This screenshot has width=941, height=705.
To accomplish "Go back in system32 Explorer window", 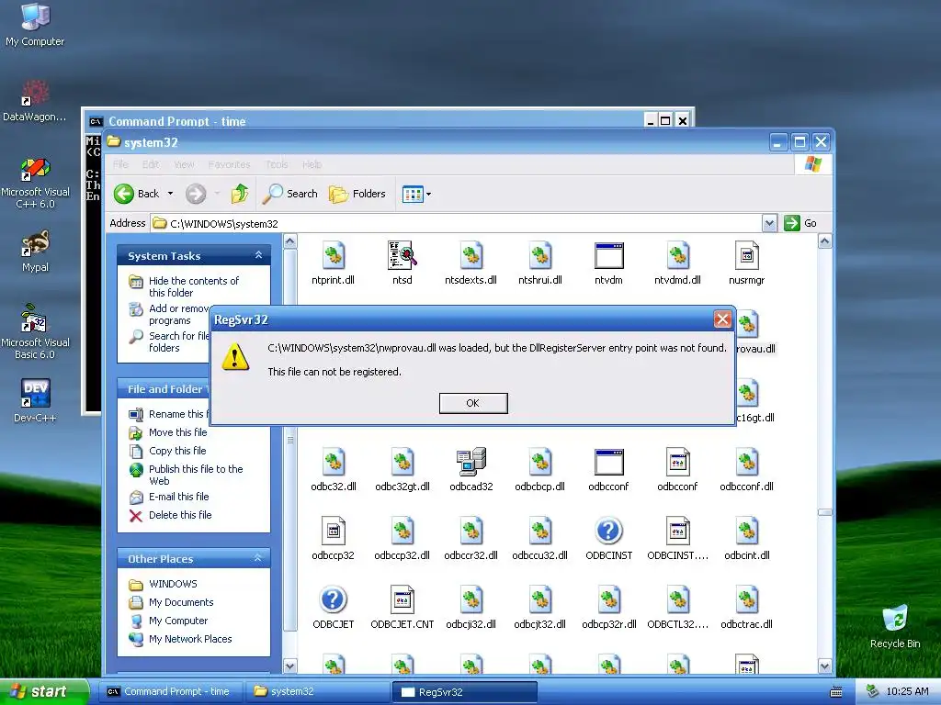I will click(x=137, y=194).
